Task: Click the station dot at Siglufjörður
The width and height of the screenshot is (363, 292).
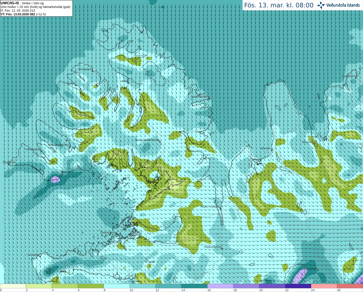Action: [x=356, y=77]
